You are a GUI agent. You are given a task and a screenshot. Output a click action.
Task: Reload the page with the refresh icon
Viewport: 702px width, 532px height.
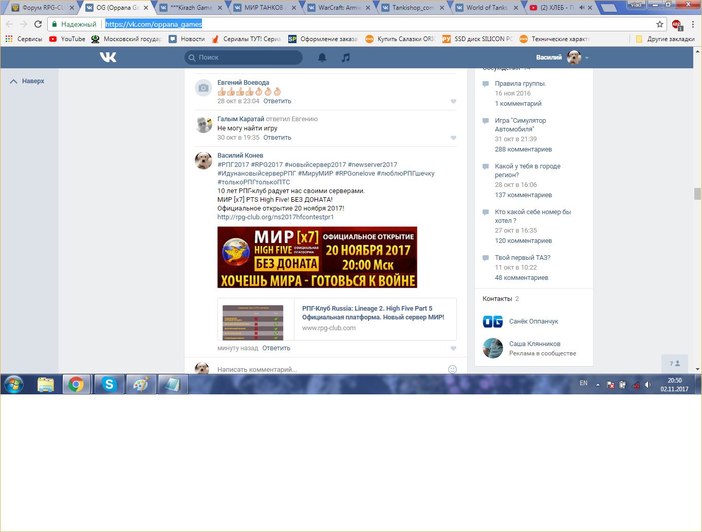click(x=38, y=24)
